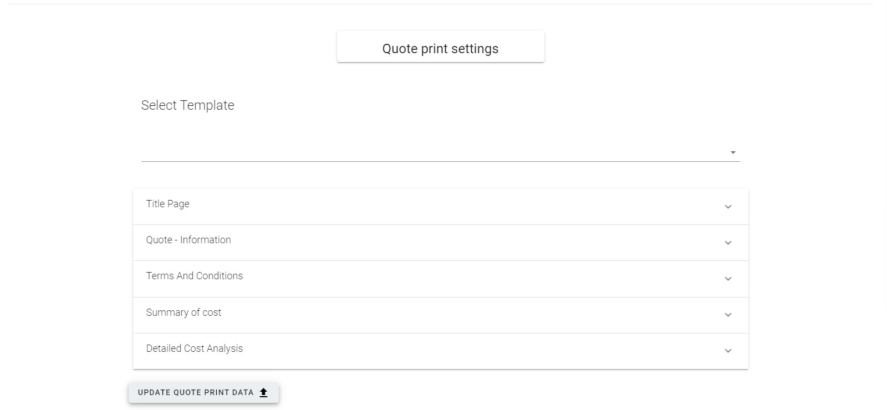Click the Detailed Cost Analysis chevron icon
887x410 pixels.
(x=728, y=351)
